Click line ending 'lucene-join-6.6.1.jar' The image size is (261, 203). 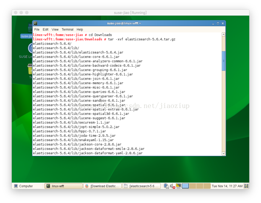tap(76, 79)
